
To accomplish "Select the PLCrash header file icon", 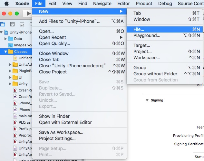I will tap(15, 122).
